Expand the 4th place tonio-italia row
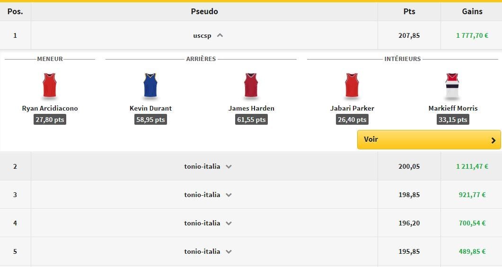The width and height of the screenshot is (502, 267). [x=229, y=223]
